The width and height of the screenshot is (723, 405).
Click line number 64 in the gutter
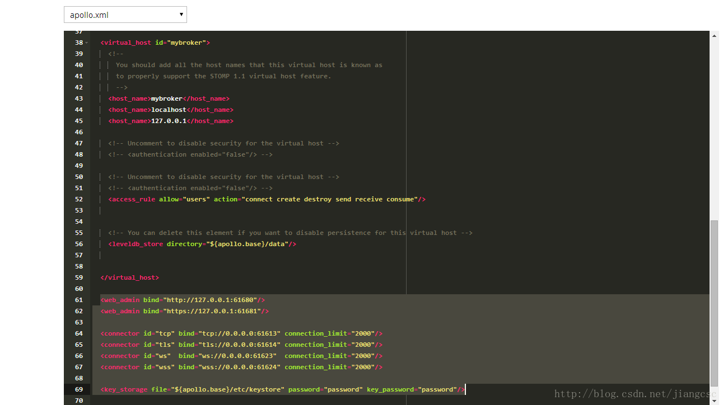tap(78, 333)
